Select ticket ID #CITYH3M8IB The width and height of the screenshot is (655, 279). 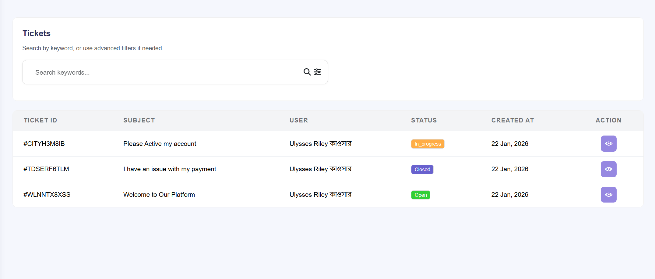pyautogui.click(x=44, y=144)
